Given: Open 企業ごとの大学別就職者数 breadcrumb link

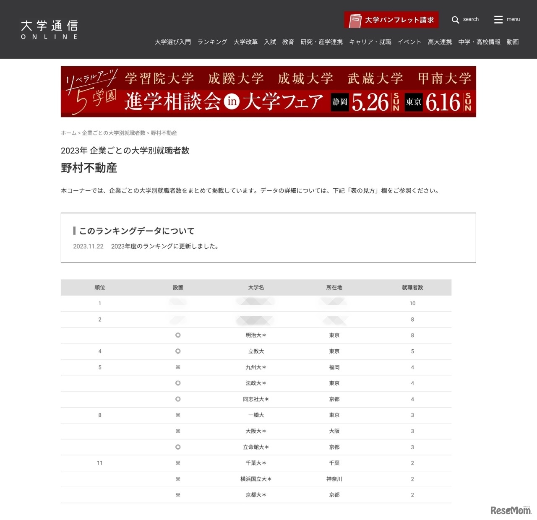Looking at the screenshot, I should (x=114, y=133).
